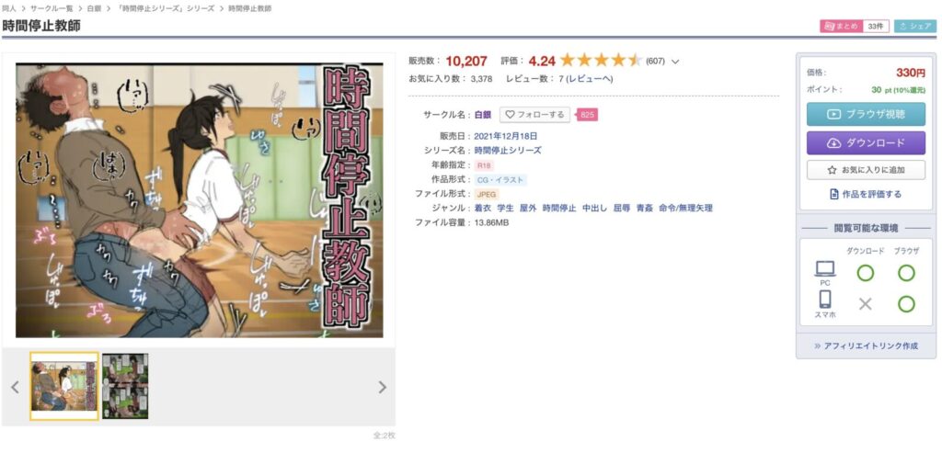Click the まとめ icon badge
Image resolution: width=942 pixels, height=453 pixels.
(841, 27)
